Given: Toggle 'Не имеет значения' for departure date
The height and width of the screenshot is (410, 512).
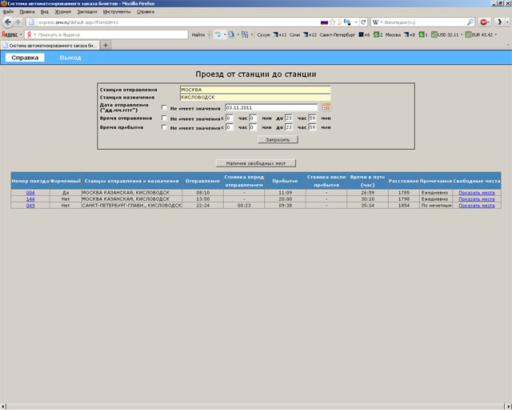Looking at the screenshot, I should [164, 107].
